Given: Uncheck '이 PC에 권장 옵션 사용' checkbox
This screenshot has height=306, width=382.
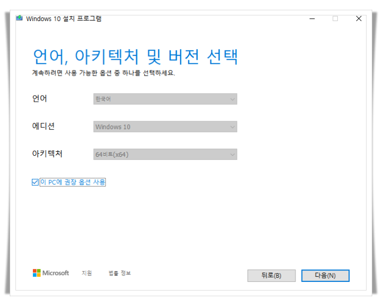Looking at the screenshot, I should point(35,182).
